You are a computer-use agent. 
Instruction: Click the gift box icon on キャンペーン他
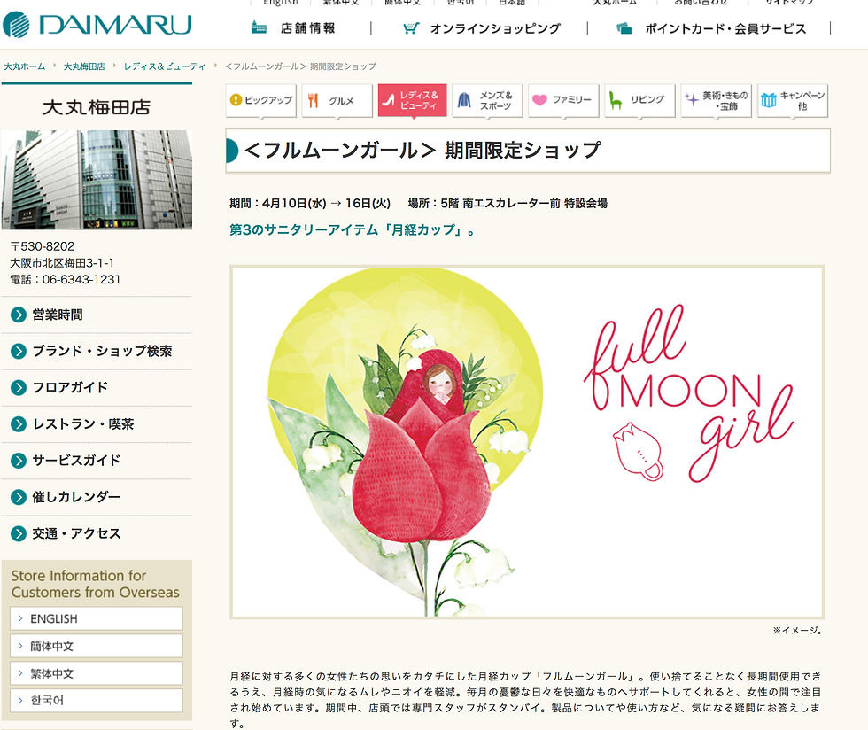point(769,100)
